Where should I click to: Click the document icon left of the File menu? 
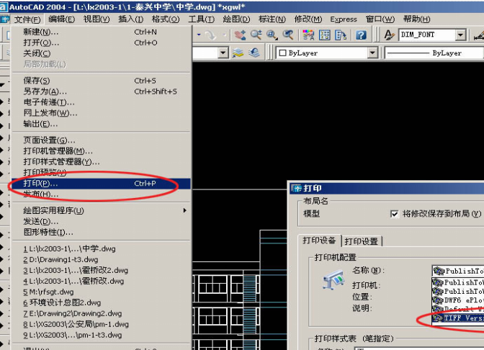5,19
